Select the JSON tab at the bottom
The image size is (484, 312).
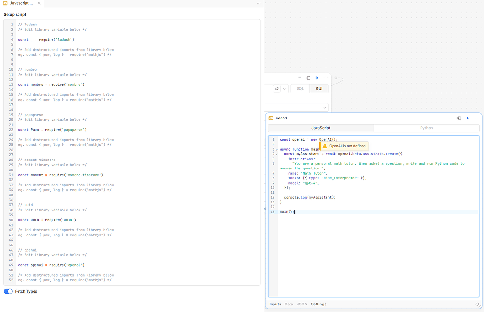(x=302, y=304)
